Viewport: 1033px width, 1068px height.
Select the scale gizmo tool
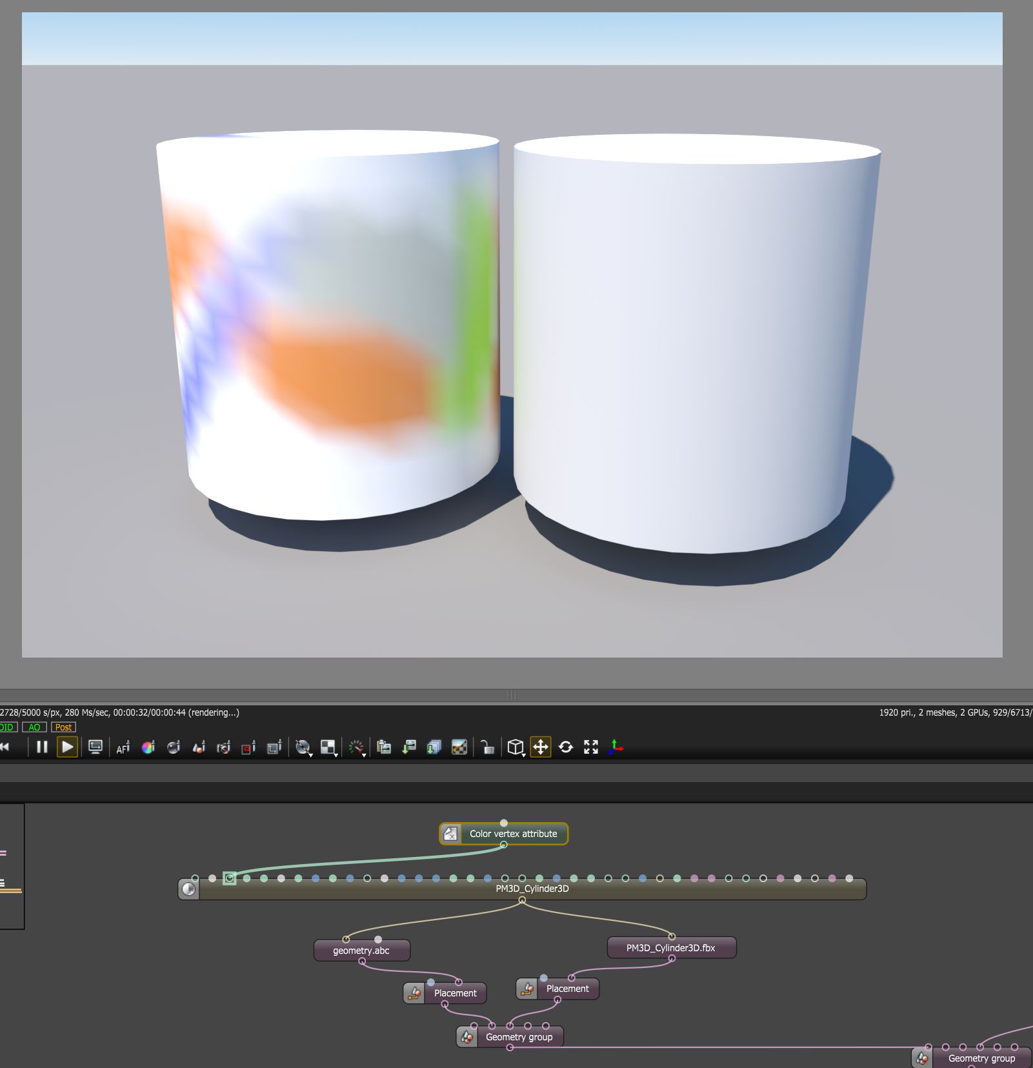click(x=591, y=747)
